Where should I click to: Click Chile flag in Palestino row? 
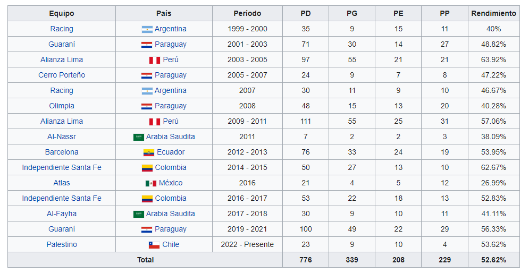click(154, 245)
